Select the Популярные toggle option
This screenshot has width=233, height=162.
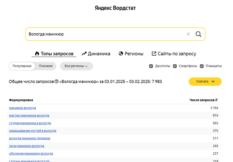coord(22,66)
